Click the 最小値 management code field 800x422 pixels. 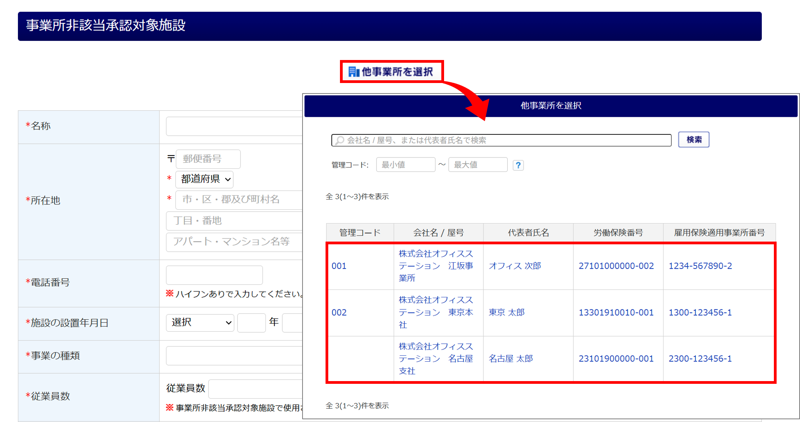point(405,165)
